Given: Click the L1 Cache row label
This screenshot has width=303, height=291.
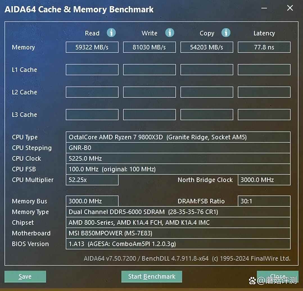Looking at the screenshot, I should point(24,70).
